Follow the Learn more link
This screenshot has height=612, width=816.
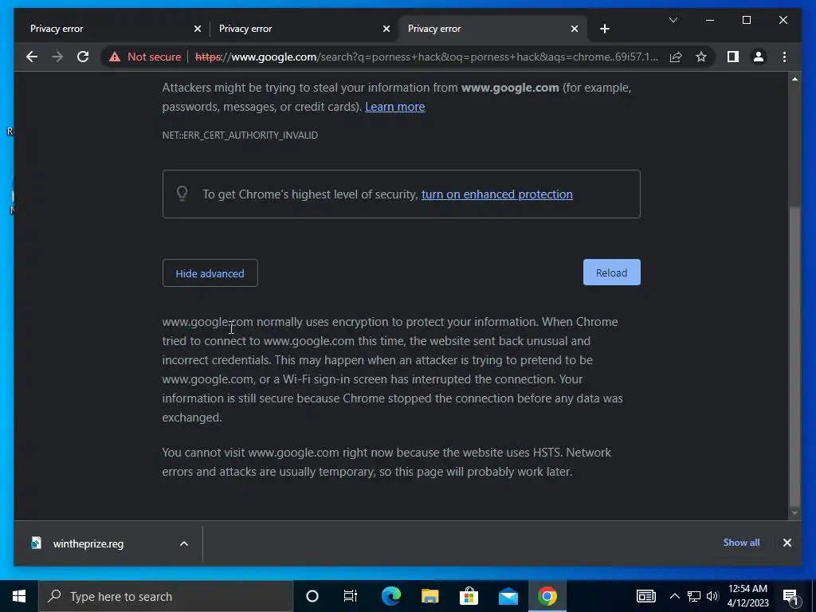point(395,107)
